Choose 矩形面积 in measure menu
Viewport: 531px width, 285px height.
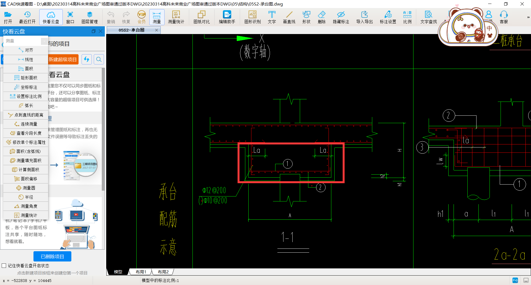click(26, 78)
